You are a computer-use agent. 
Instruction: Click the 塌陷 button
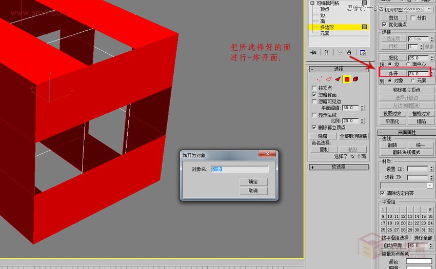(x=421, y=121)
